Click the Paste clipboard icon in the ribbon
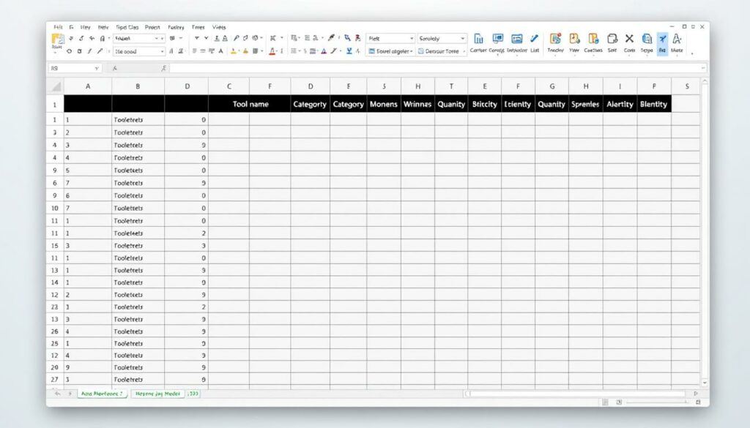 (57, 40)
